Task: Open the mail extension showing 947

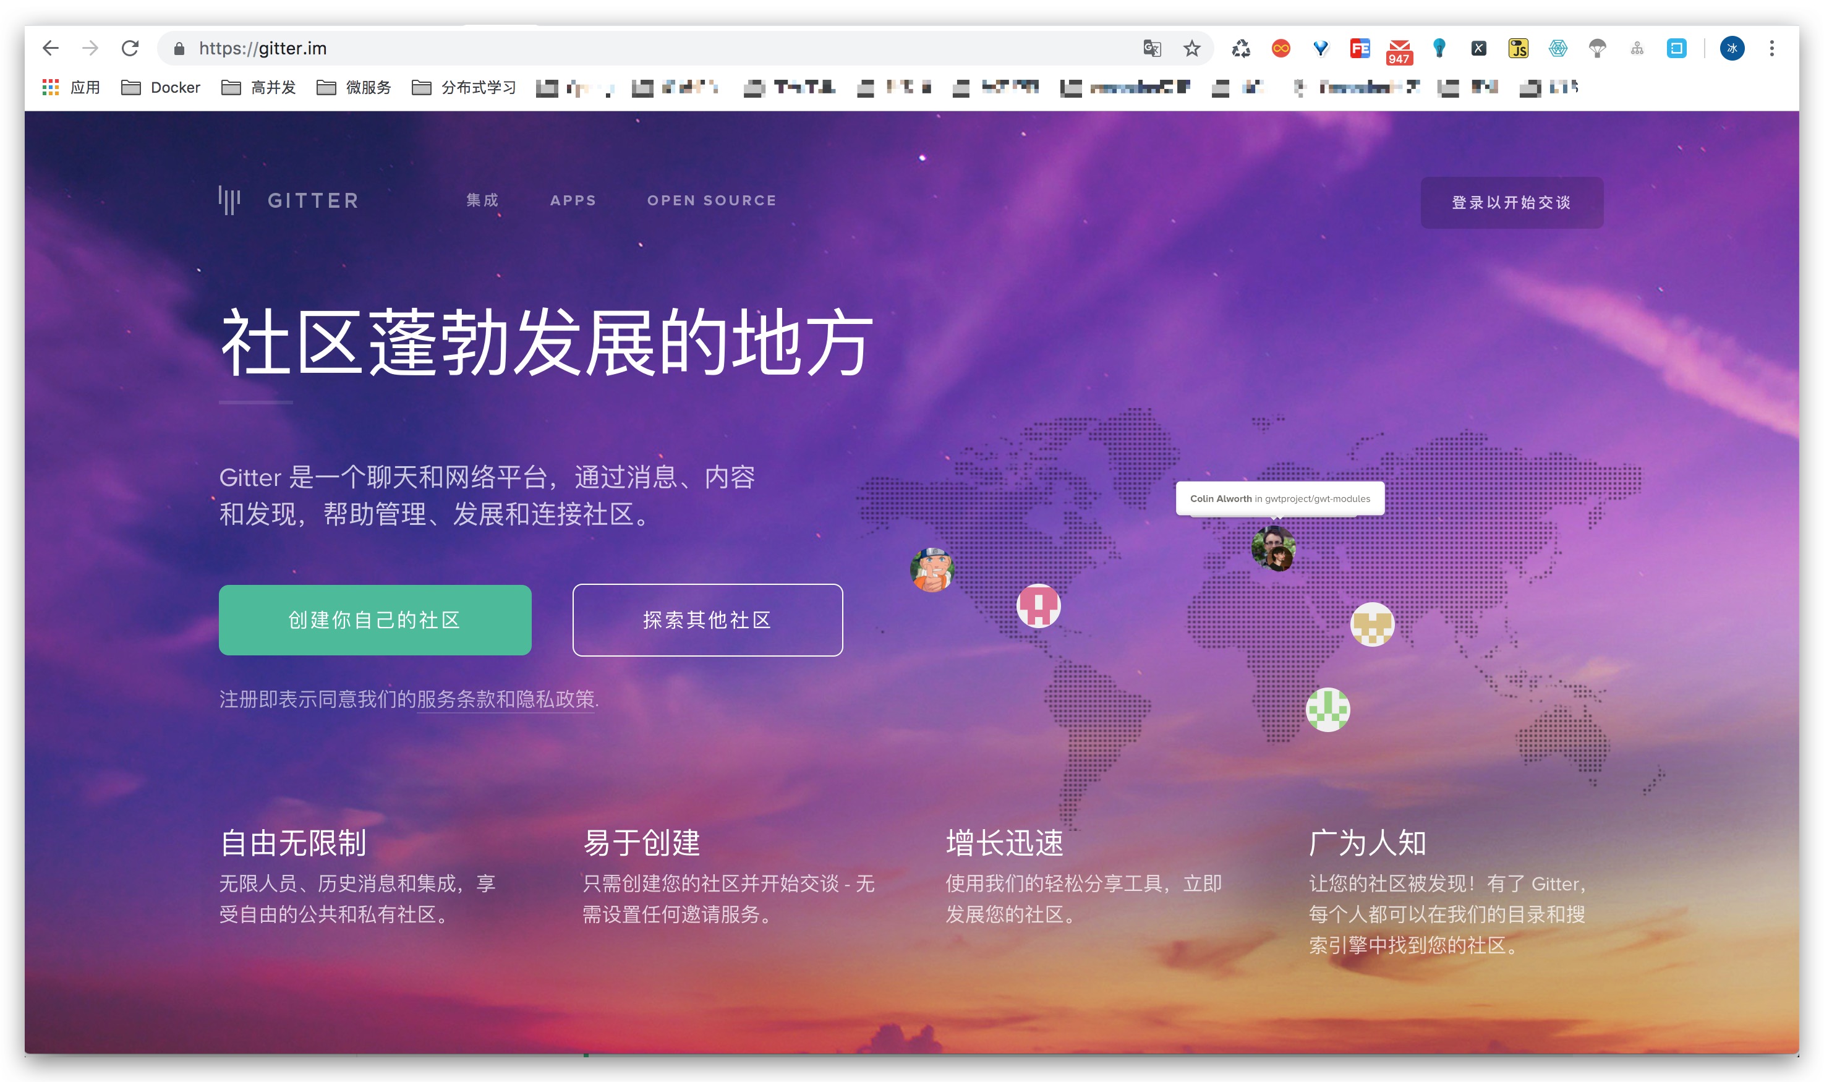Action: 1399,51
